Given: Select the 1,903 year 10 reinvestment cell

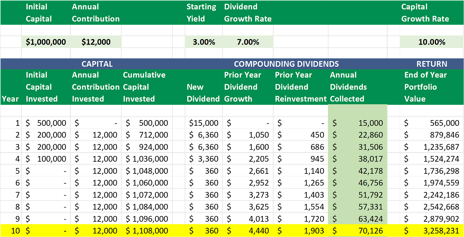Looking at the screenshot, I should [x=301, y=231].
